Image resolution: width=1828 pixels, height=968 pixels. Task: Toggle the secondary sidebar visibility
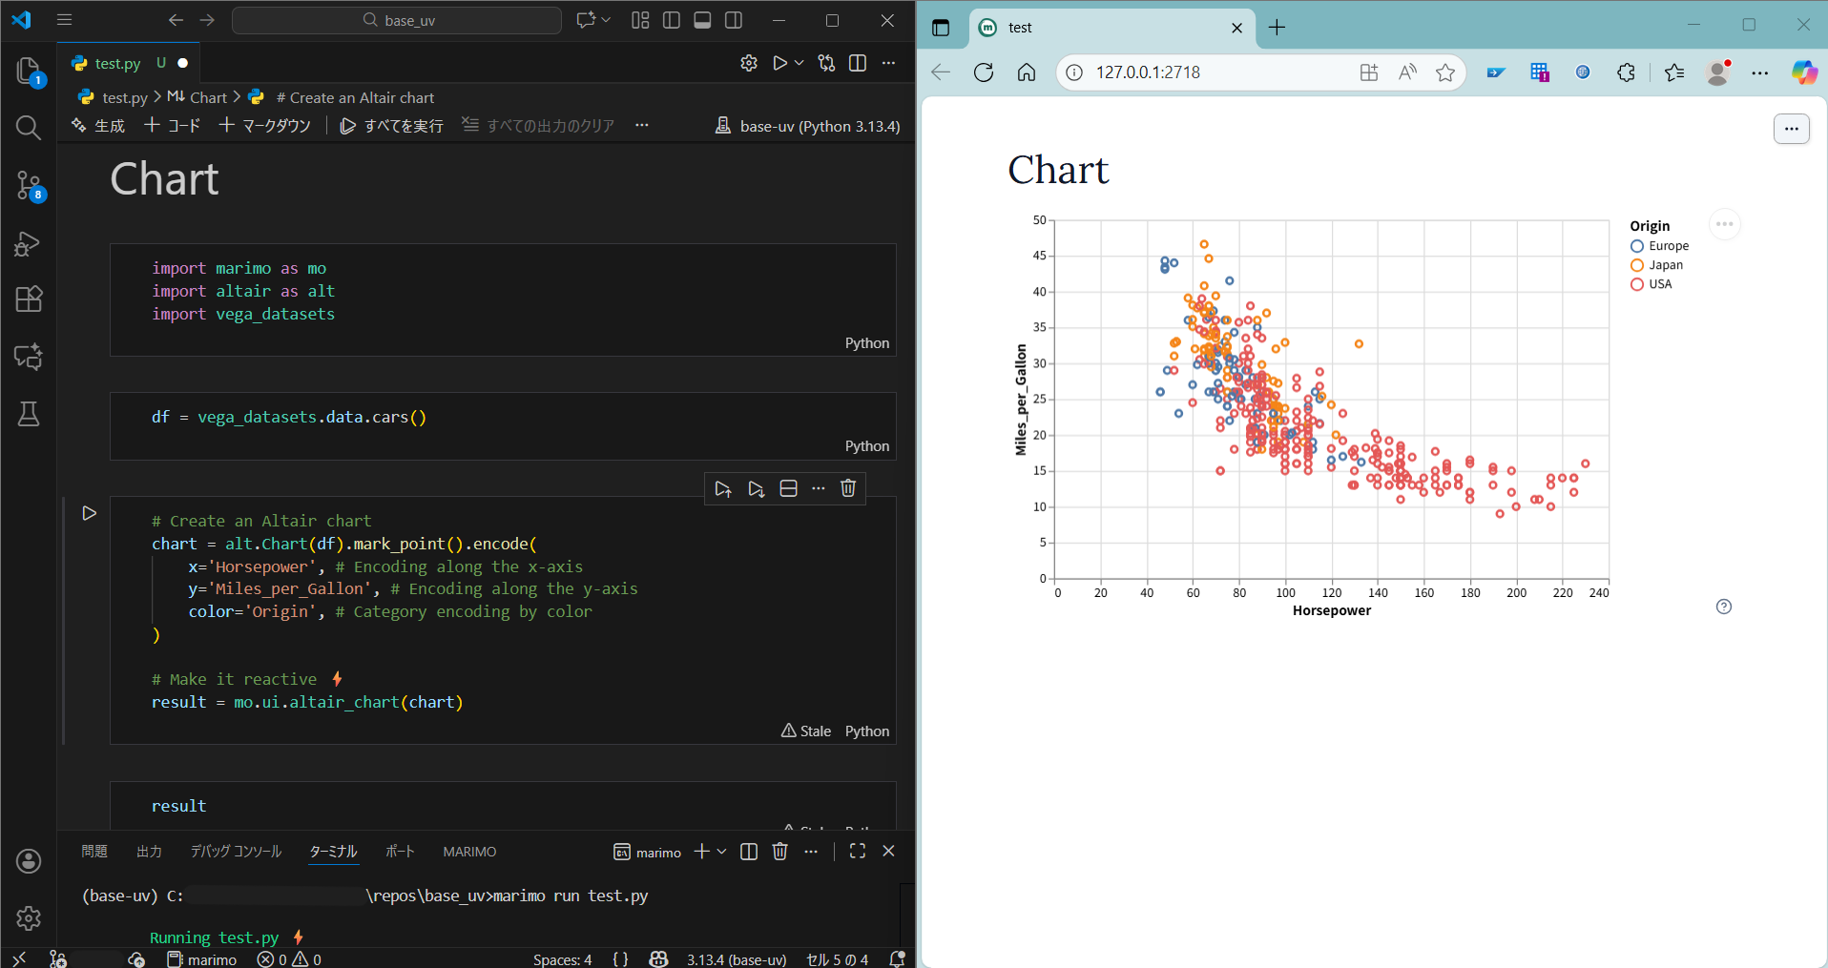coord(735,19)
